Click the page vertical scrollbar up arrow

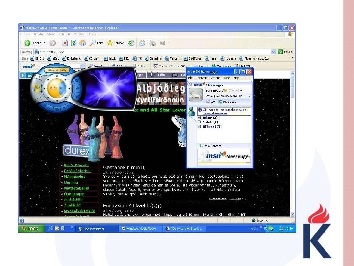293,74
